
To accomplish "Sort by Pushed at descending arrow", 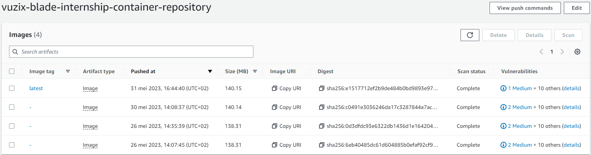I will [210, 71].
